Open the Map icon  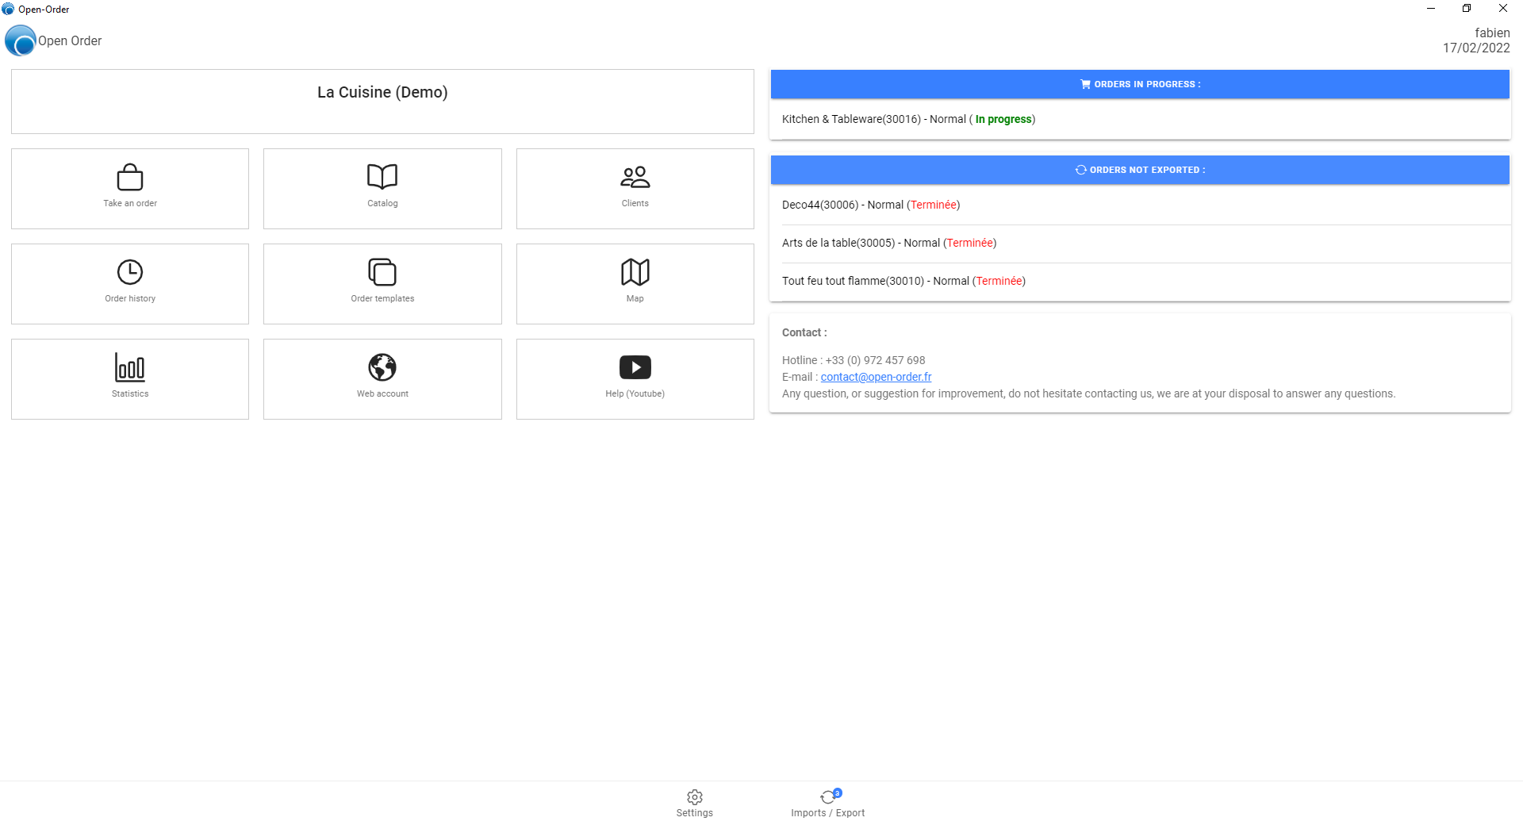click(x=635, y=272)
